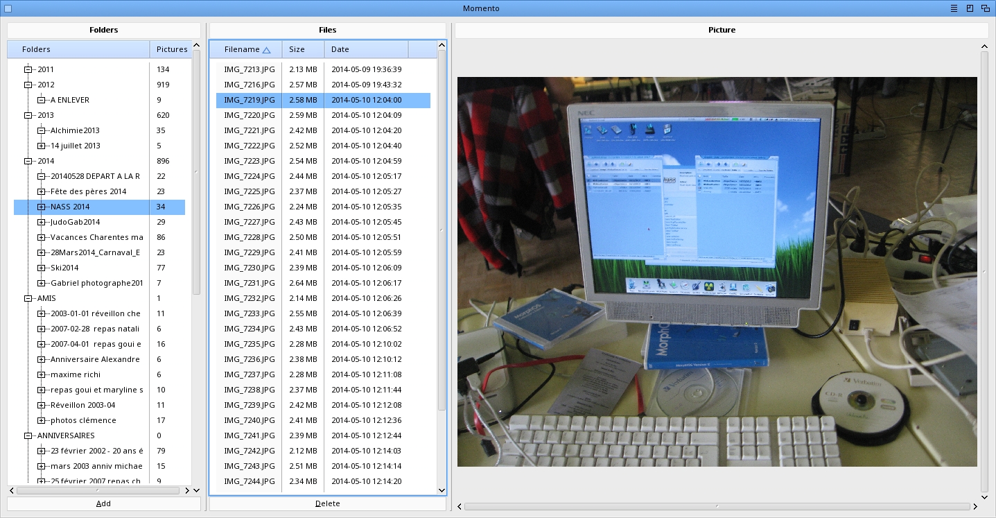Click the Files list scroll-up arrow

442,46
